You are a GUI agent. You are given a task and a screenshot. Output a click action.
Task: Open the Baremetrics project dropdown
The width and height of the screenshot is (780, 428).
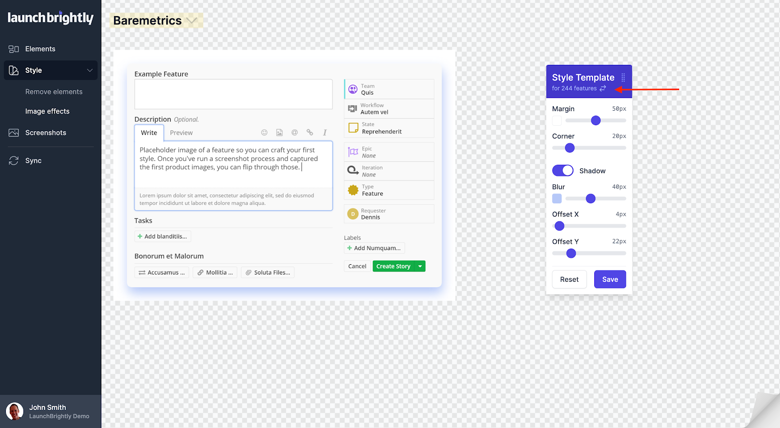(x=192, y=20)
